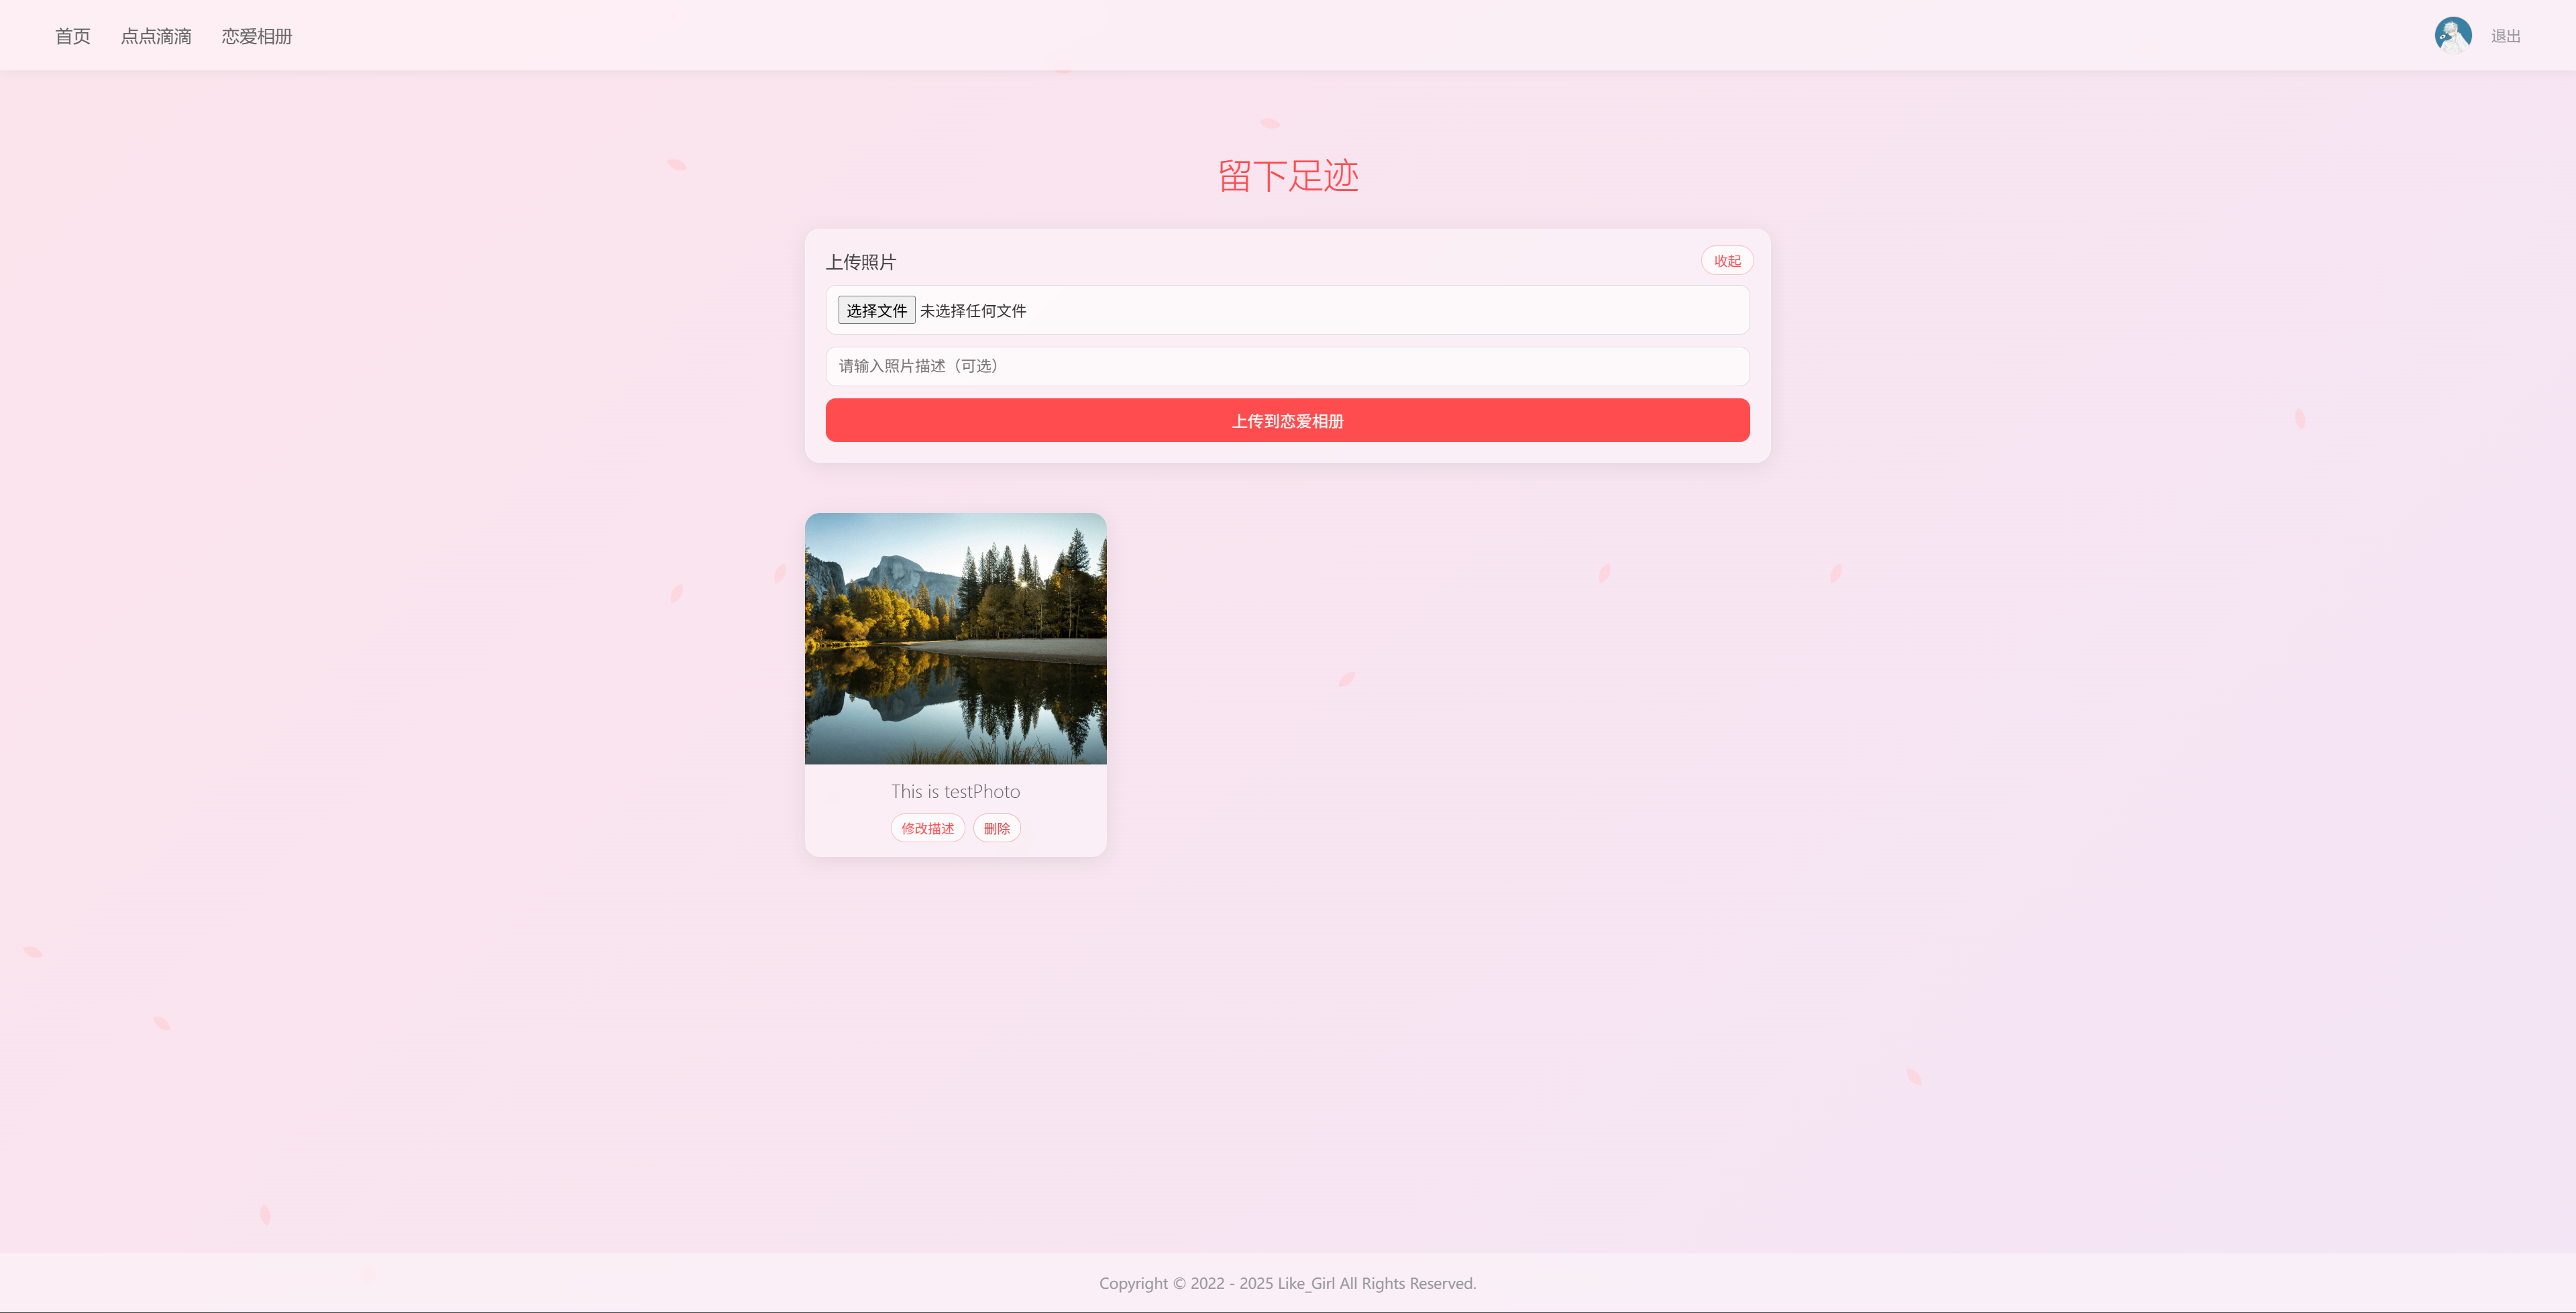Click the This is testPhoto caption
The height and width of the screenshot is (1313, 2576).
pyautogui.click(x=955, y=791)
